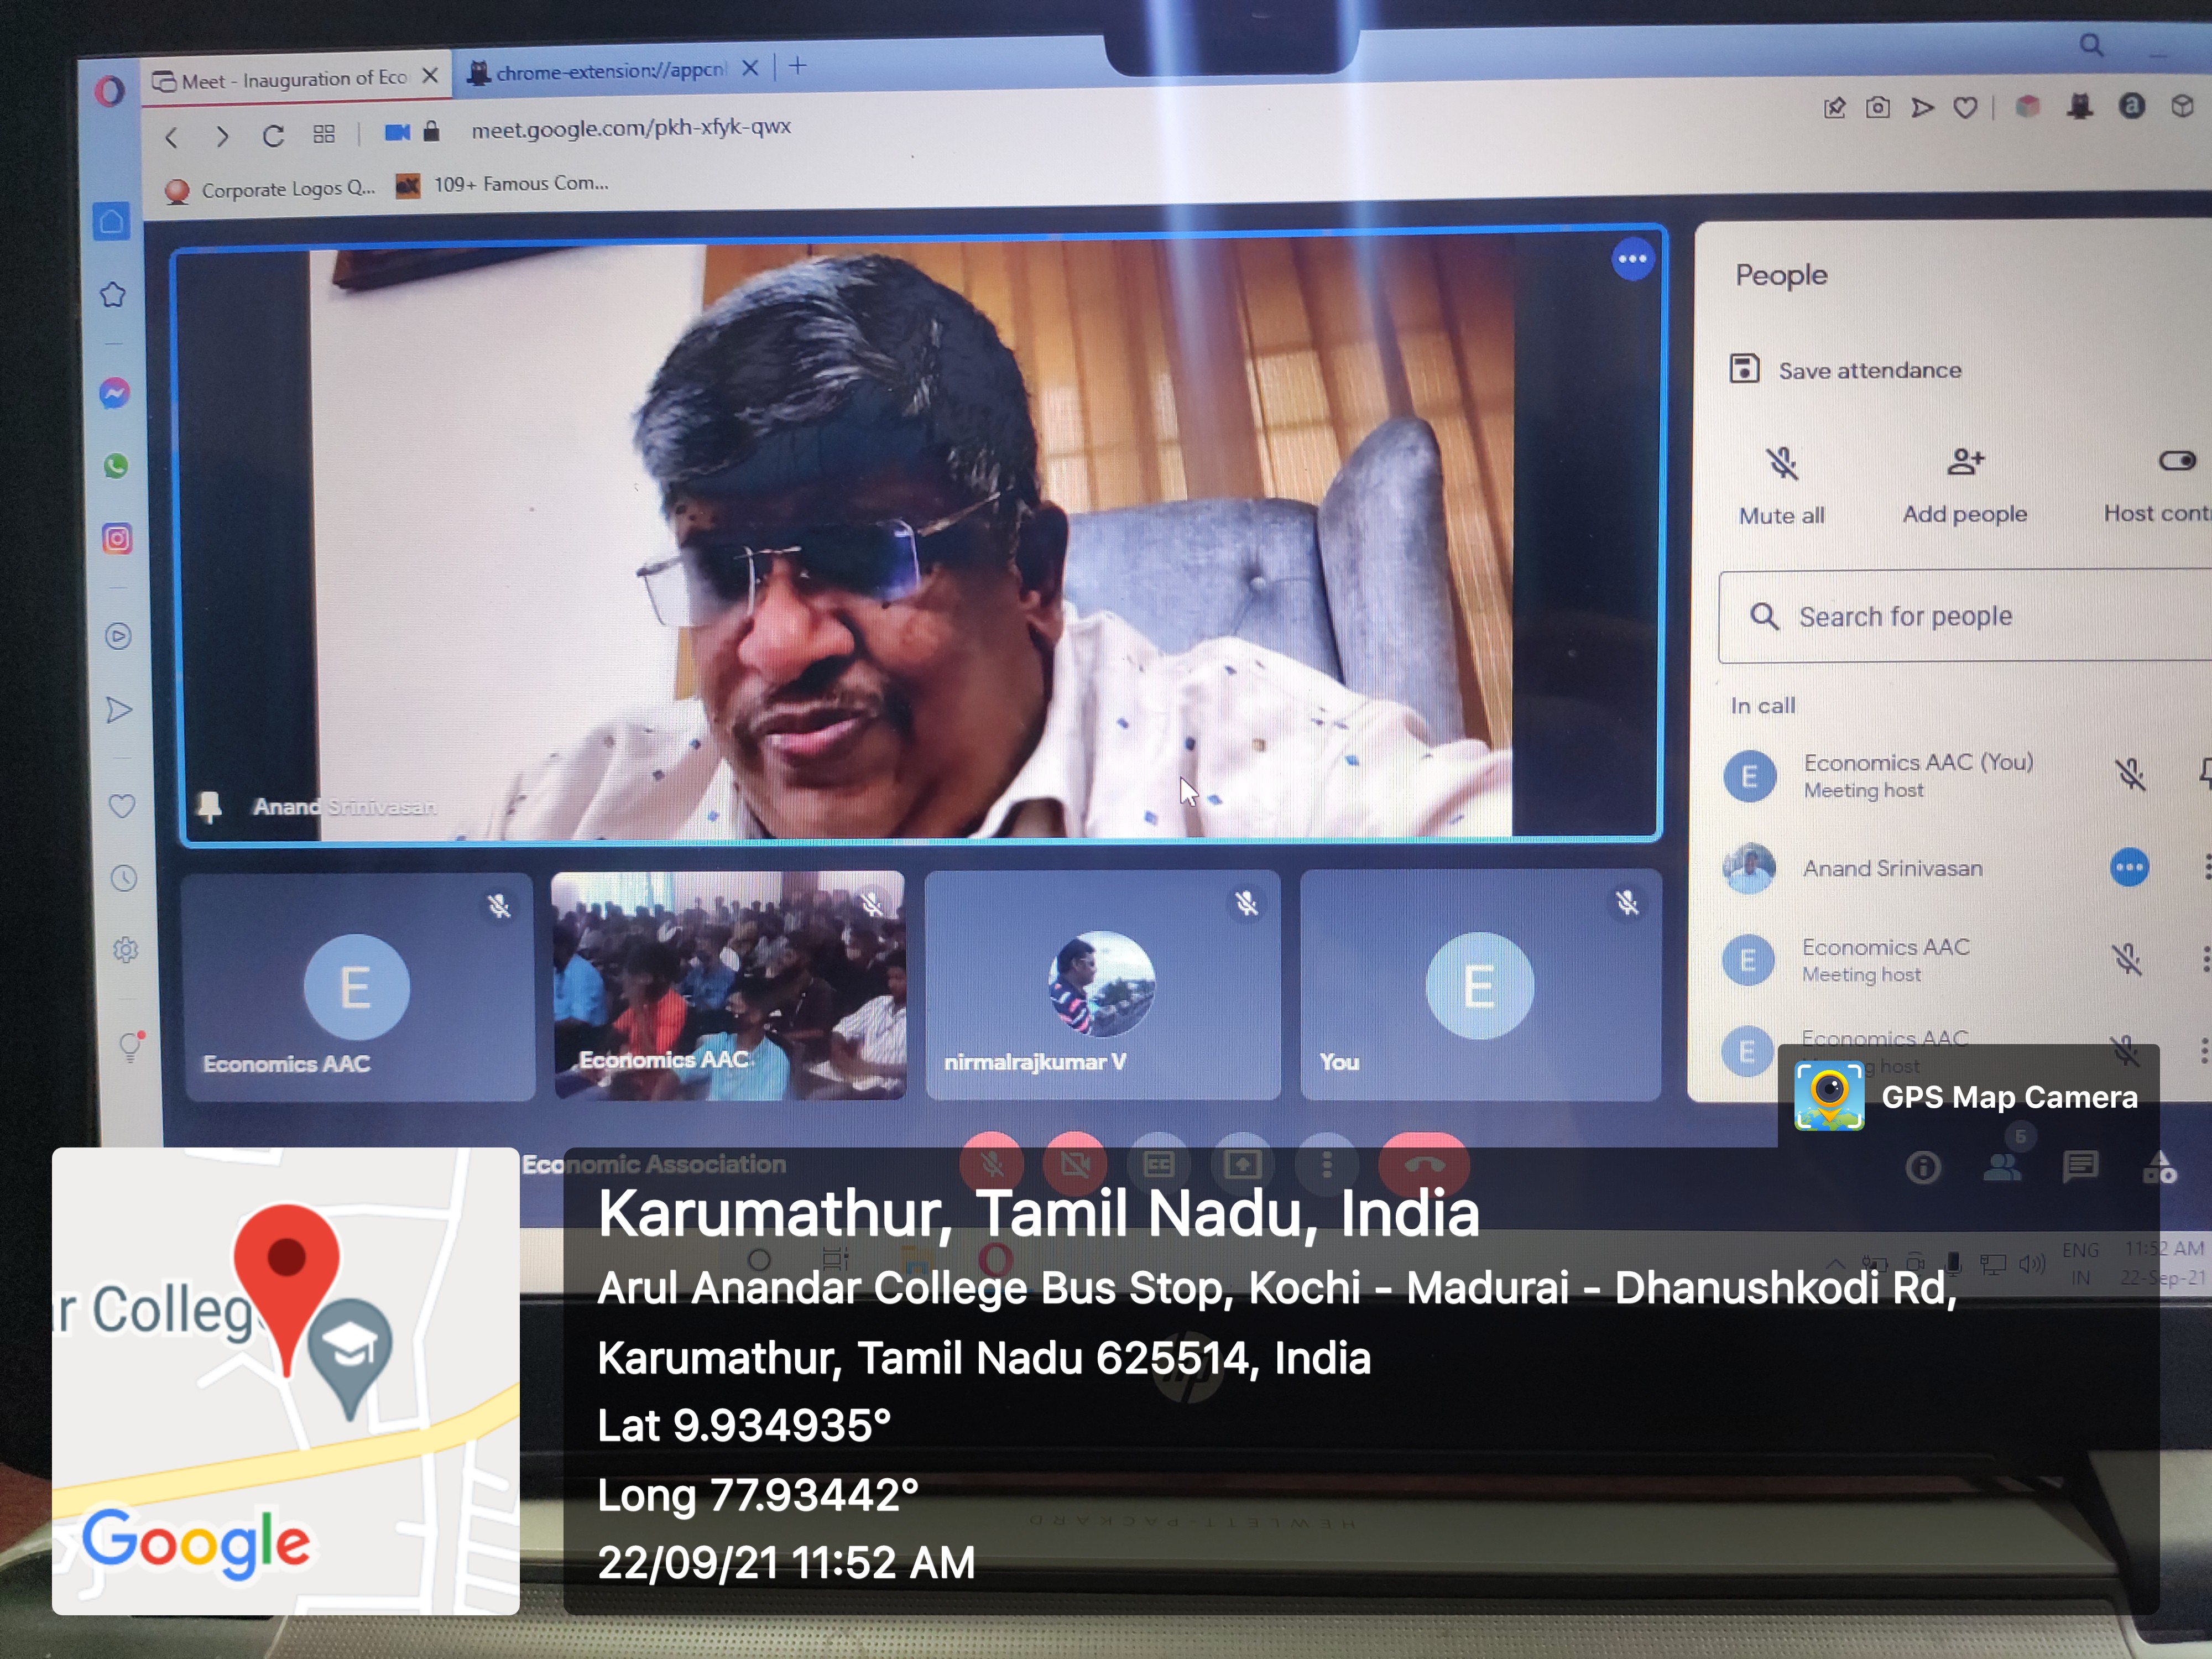Open the three-dot more options in Meet bar
Image resolution: width=2212 pixels, height=1659 pixels.
[x=1327, y=1164]
